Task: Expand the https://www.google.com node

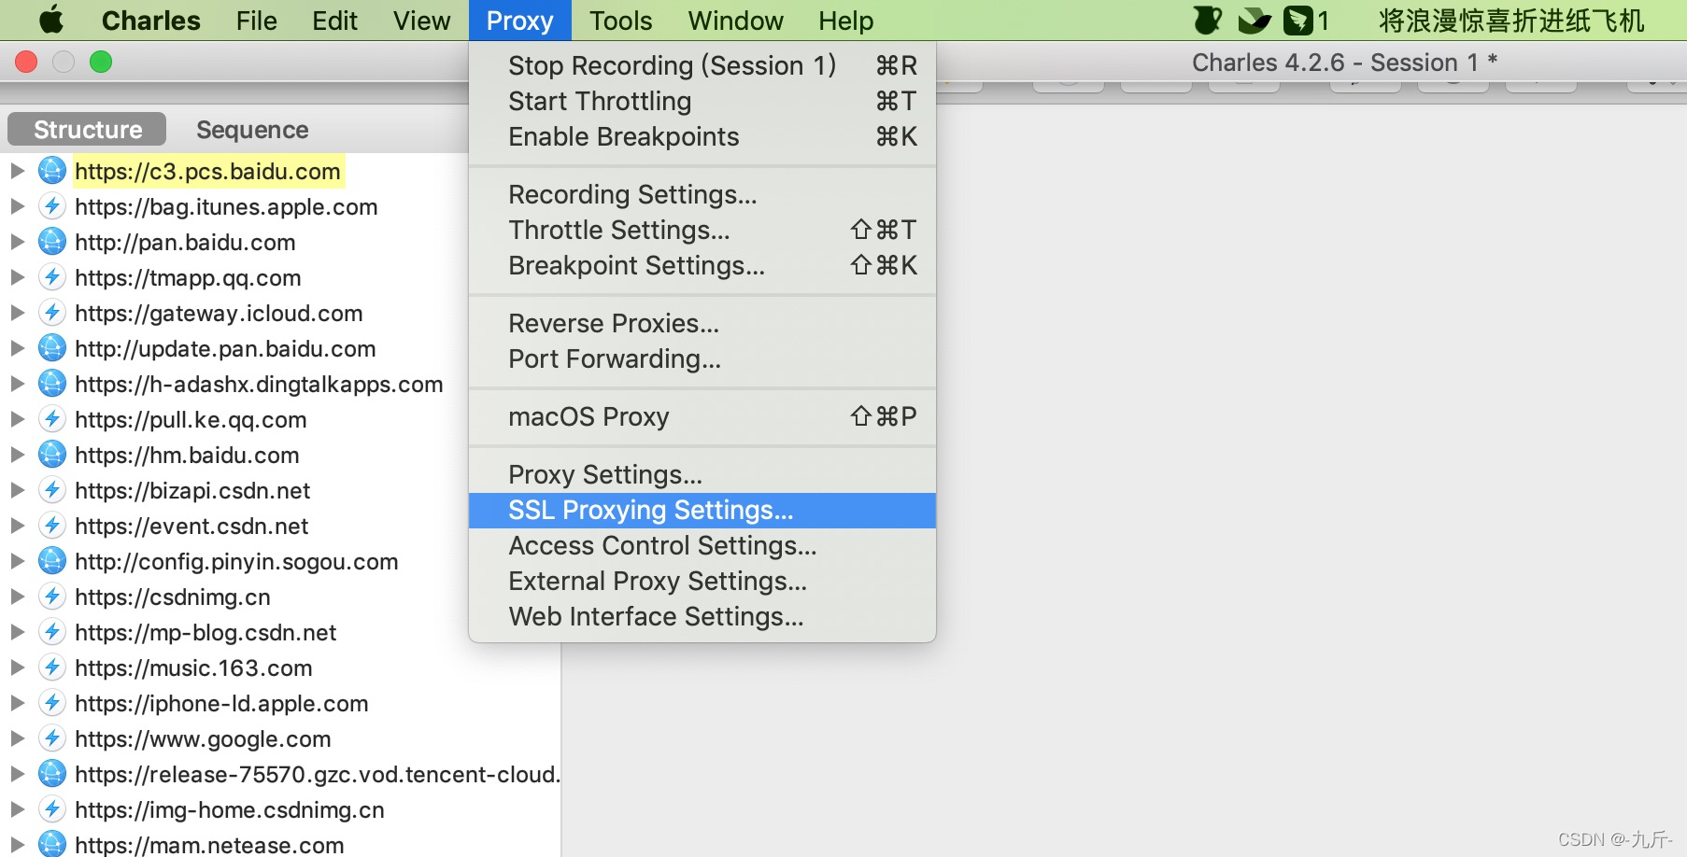Action: click(17, 738)
